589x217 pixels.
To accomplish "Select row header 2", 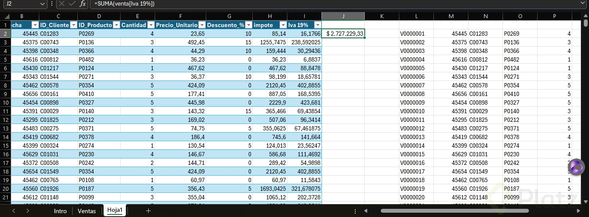I will coord(6,34).
